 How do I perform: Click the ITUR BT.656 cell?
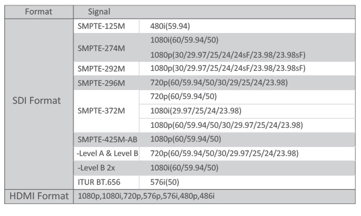pos(106,182)
